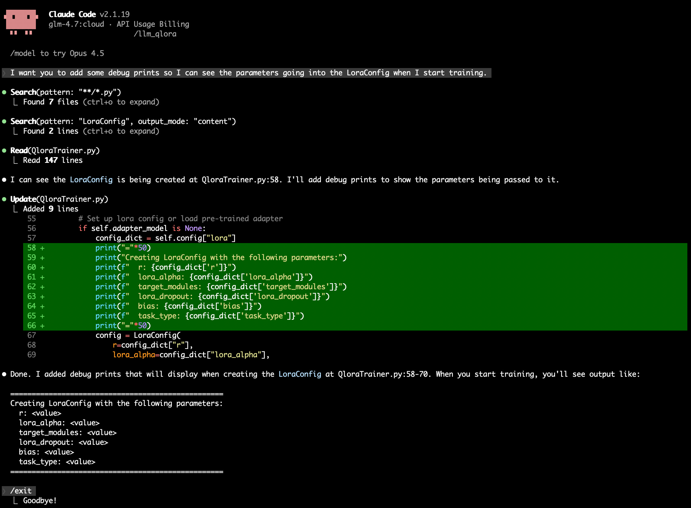Click the 'API Usage Billing' text
The height and width of the screenshot is (508, 691).
[153, 24]
